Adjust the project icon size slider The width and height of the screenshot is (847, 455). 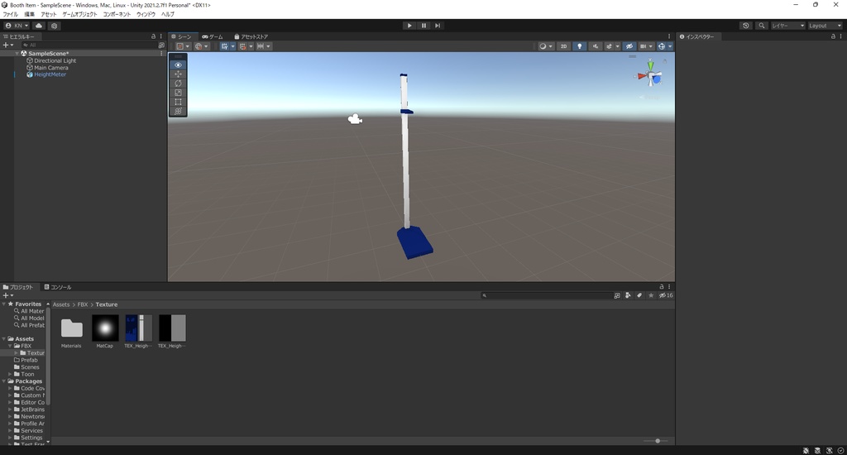point(658,441)
